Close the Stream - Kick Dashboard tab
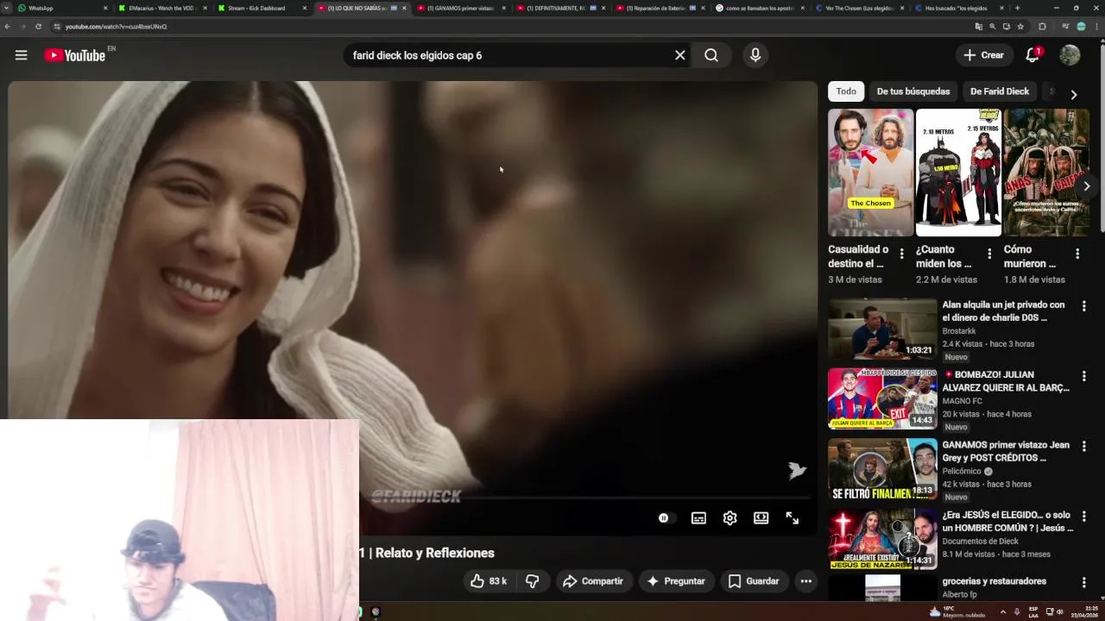 pyautogui.click(x=304, y=8)
